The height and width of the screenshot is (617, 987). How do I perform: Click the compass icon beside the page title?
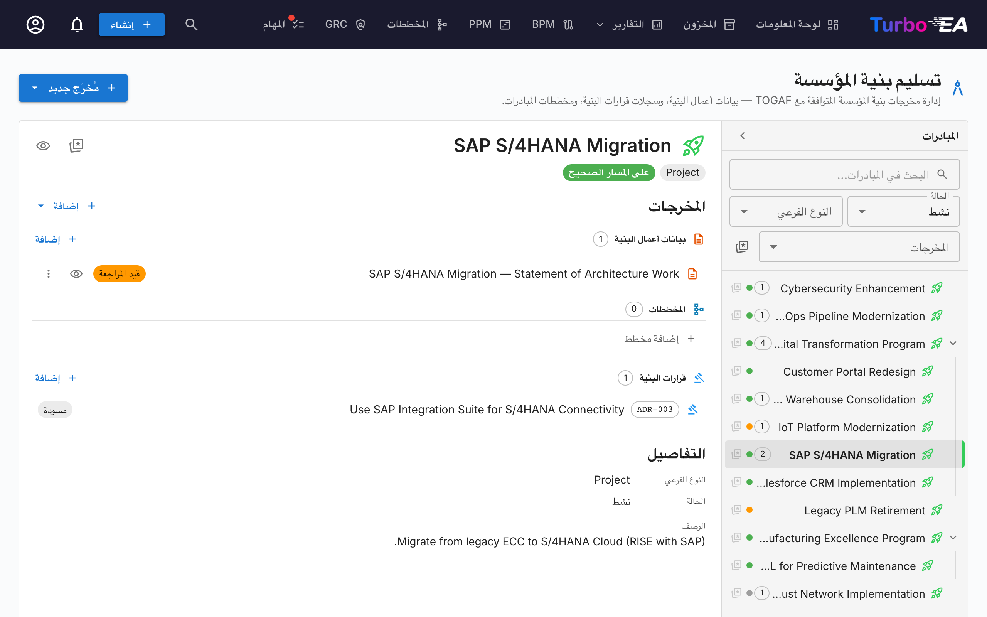click(958, 88)
